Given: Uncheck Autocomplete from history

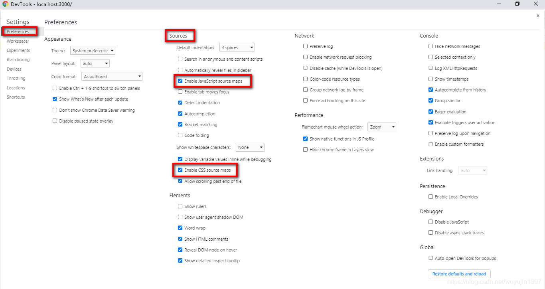Looking at the screenshot, I should 430,90.
